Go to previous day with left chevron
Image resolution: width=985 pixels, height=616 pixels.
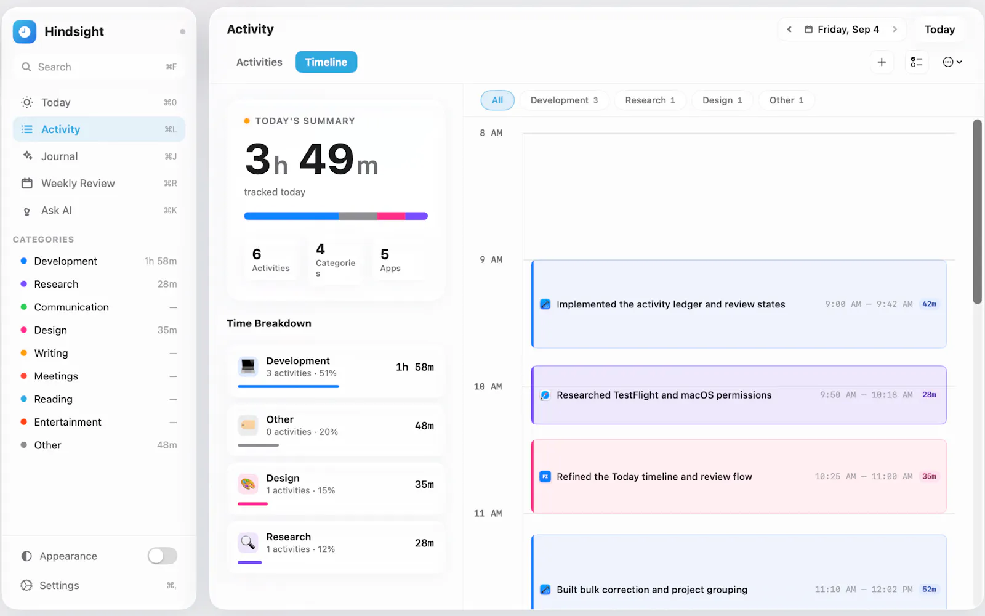[x=789, y=30]
